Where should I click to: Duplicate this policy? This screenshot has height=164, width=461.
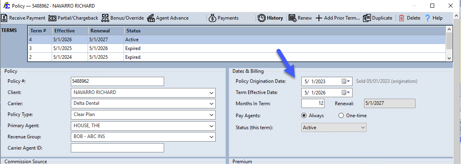377,18
